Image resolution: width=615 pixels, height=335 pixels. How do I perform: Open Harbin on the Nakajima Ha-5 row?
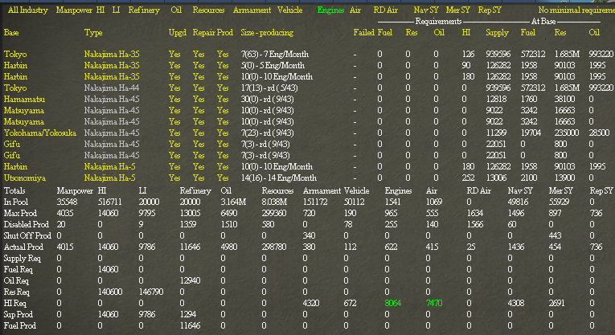point(15,166)
